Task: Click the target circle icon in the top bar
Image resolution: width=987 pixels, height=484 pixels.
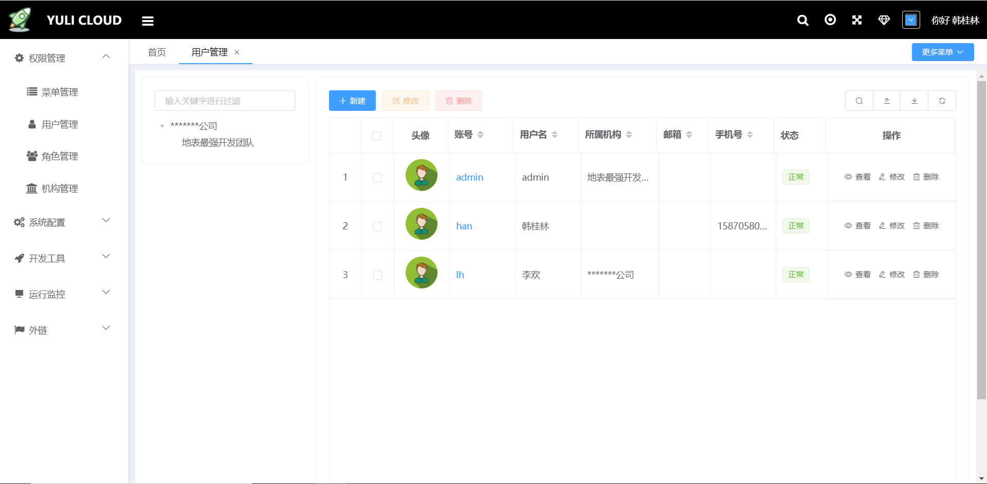Action: point(830,20)
